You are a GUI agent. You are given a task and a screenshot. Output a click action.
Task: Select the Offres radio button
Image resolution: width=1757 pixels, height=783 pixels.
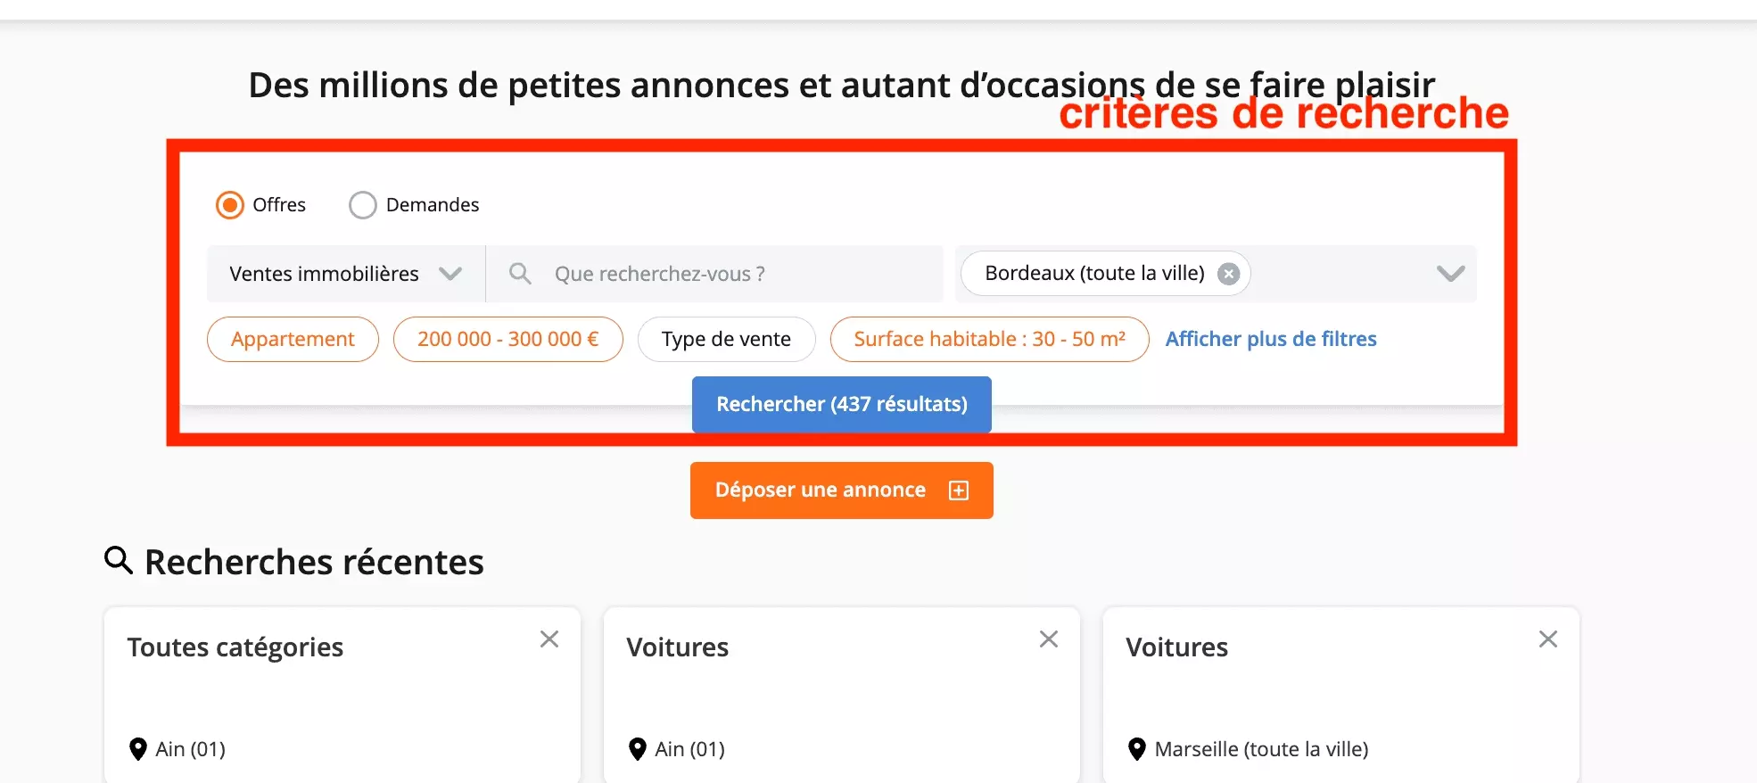click(229, 204)
